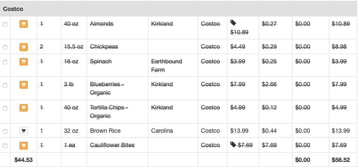
Task: Click the Brown Rice $13.99 price cell
Action: [x=243, y=131]
